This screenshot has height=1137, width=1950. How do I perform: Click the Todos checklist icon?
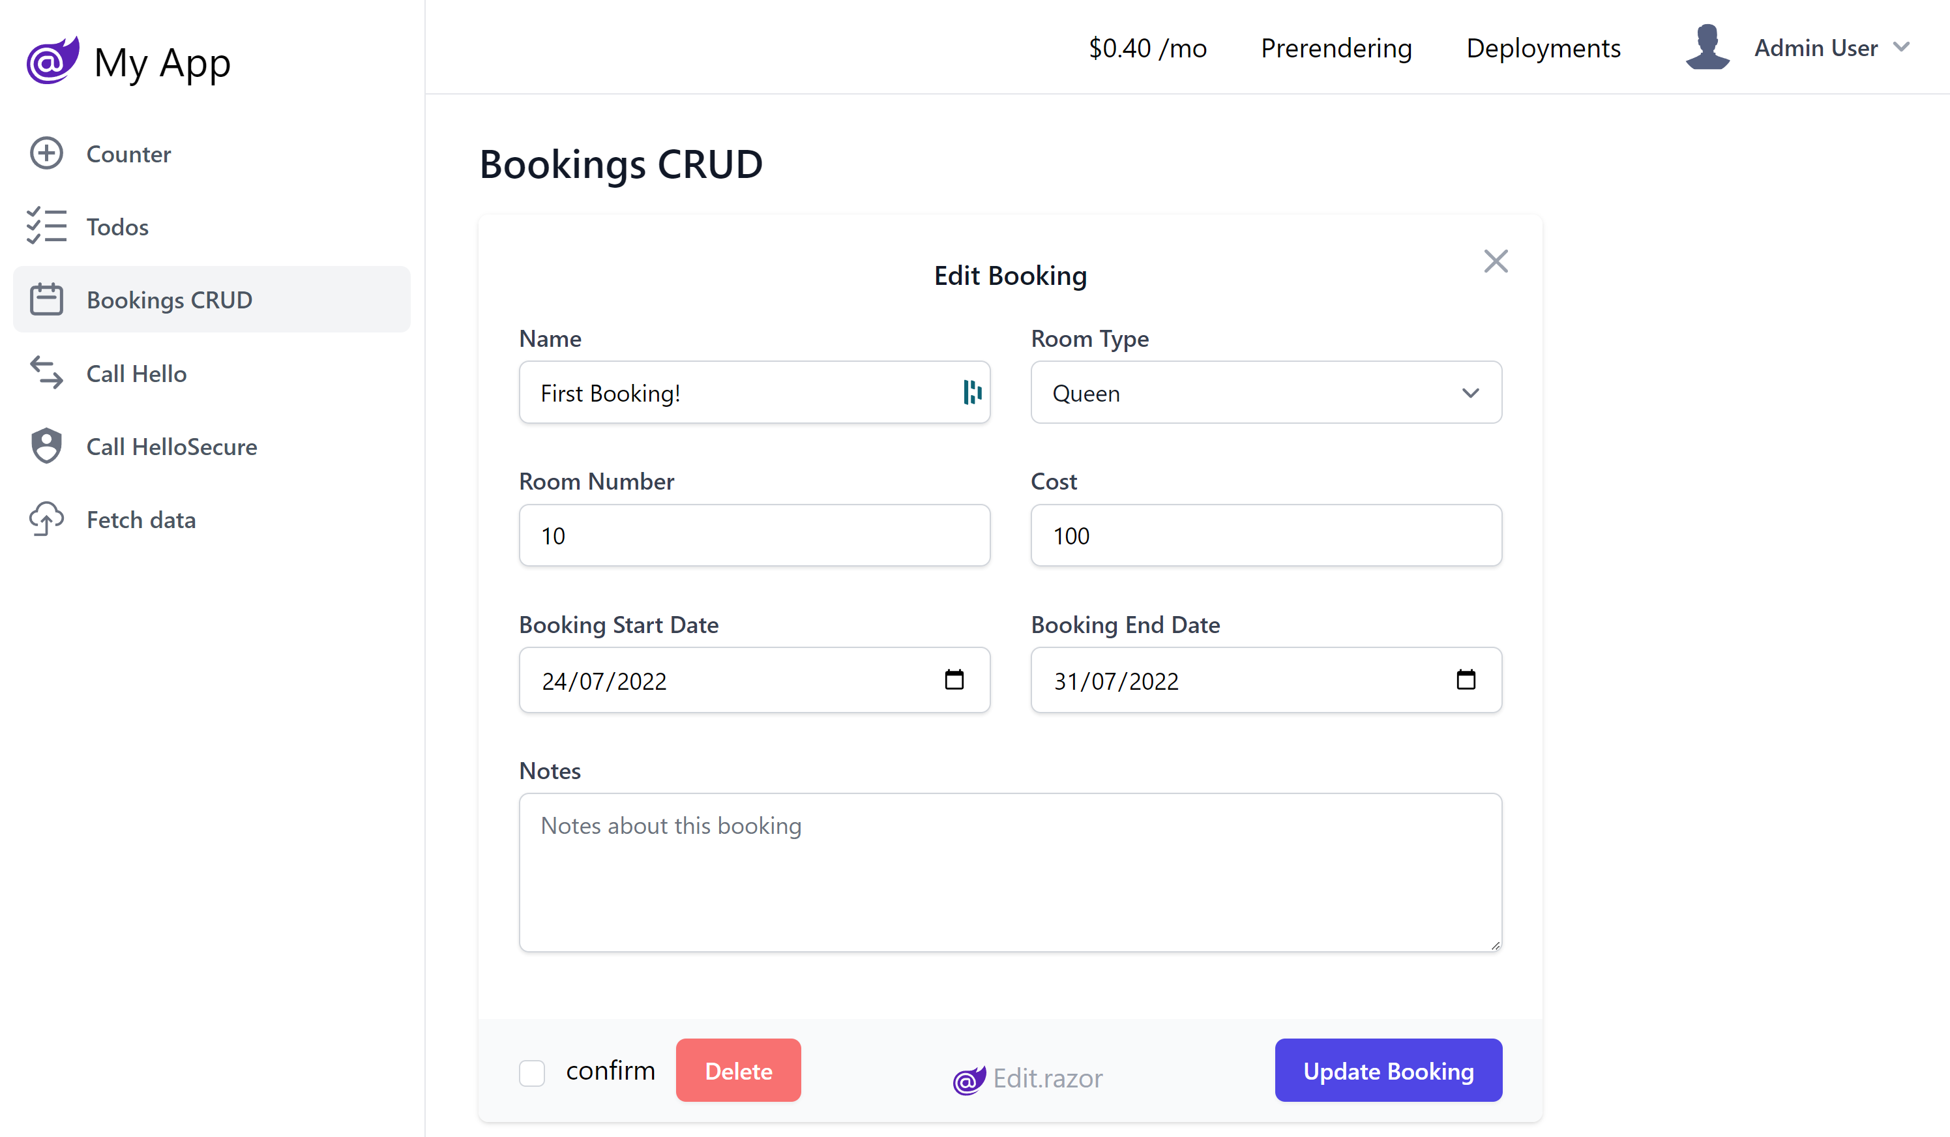pyautogui.click(x=46, y=226)
